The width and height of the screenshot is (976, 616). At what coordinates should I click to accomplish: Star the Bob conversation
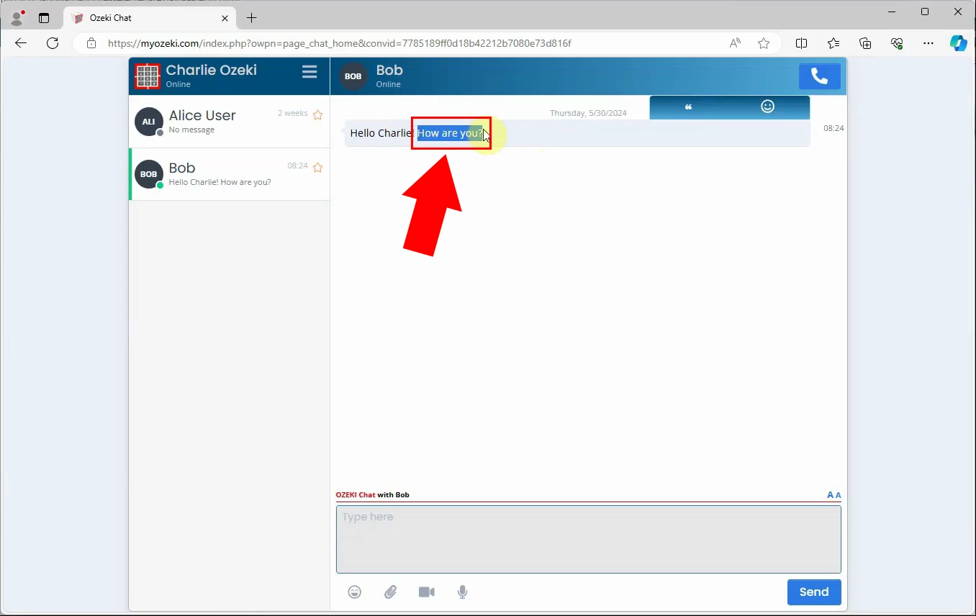coord(317,167)
